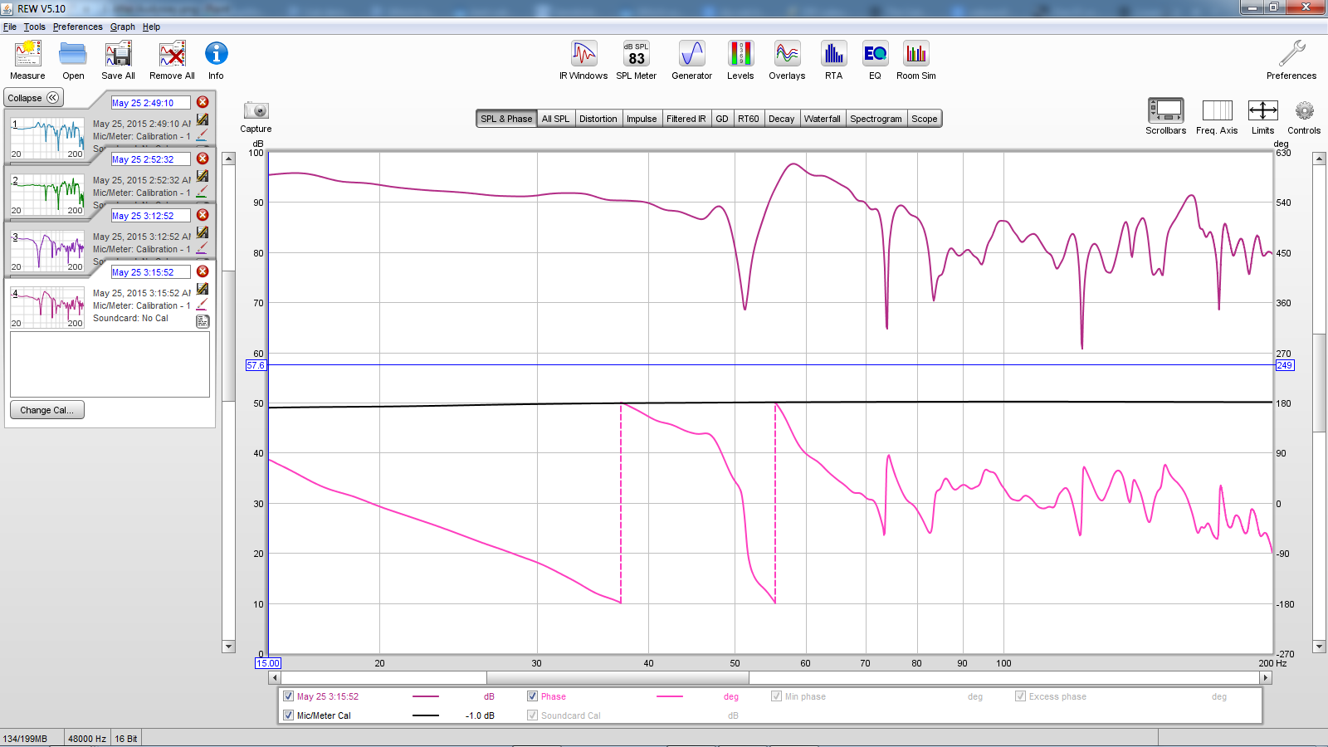Start a new measurement with Measure

[27, 61]
